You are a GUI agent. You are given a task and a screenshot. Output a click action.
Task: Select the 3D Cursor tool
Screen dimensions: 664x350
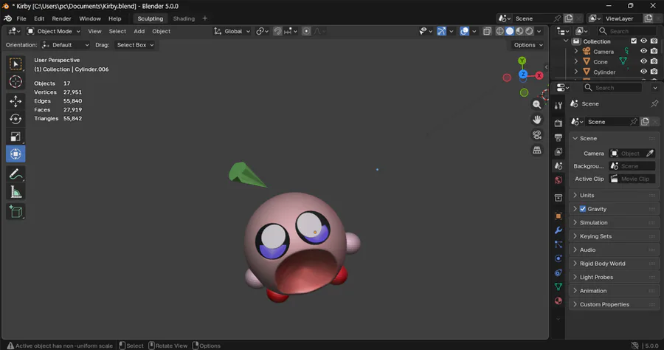click(x=15, y=81)
